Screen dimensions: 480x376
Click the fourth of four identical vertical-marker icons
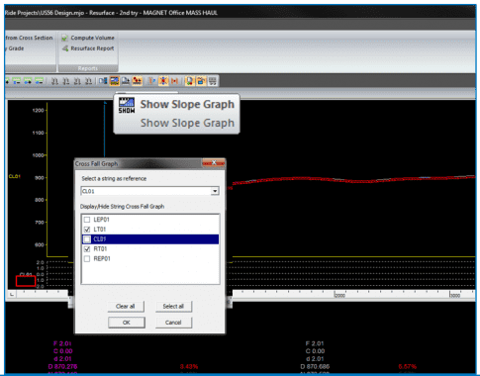pos(88,81)
